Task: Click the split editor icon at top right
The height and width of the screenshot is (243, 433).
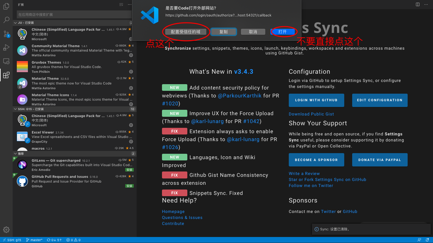Action: click(418, 4)
